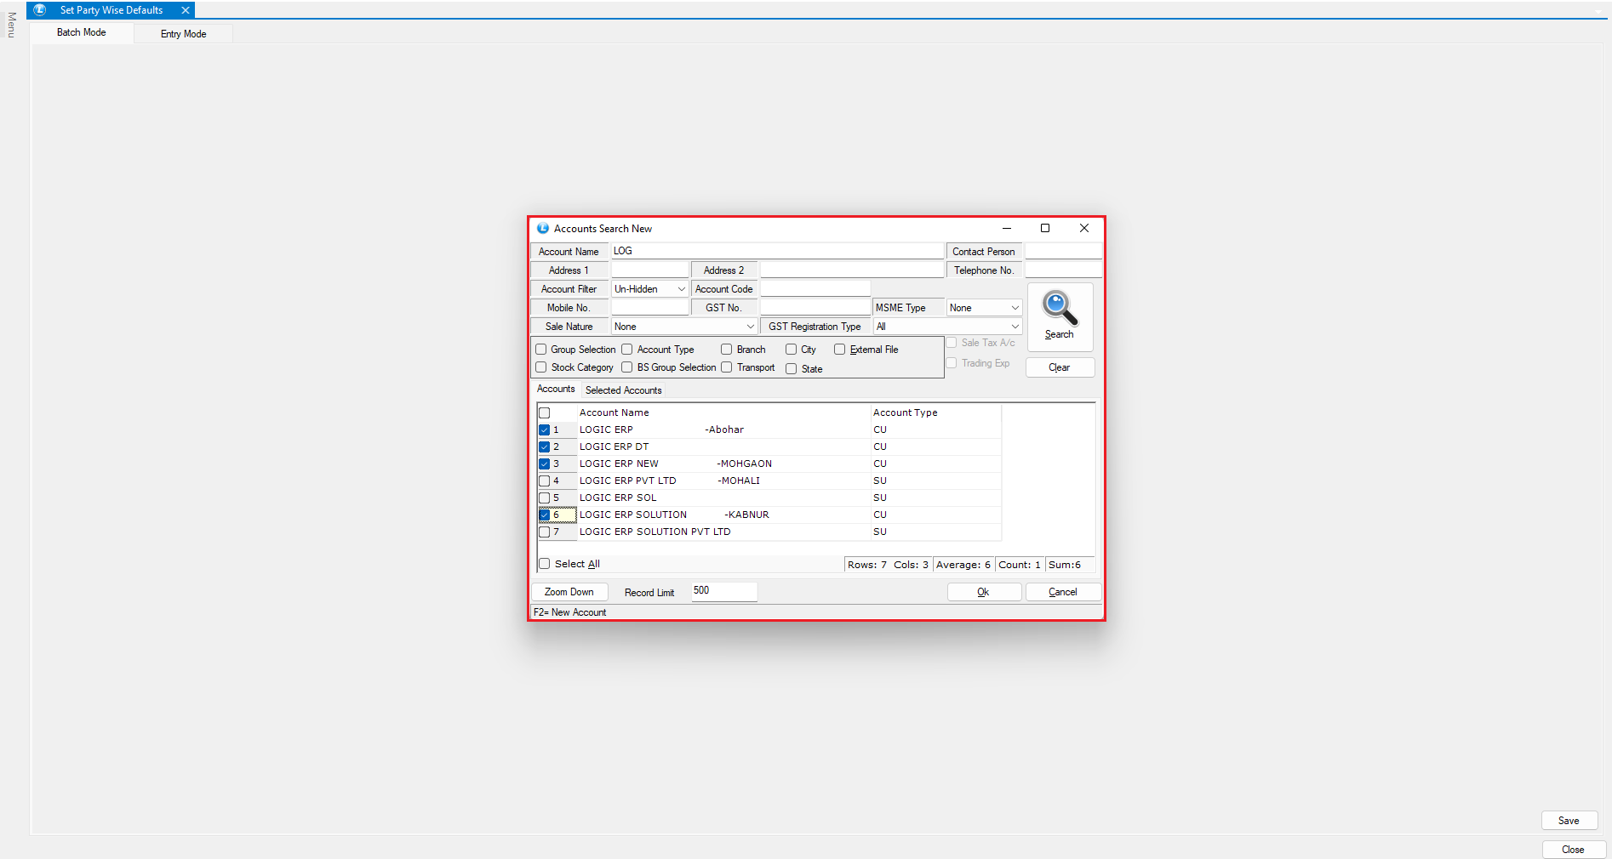The width and height of the screenshot is (1612, 859).
Task: Open the vertical Menu side panel
Action: pos(11,26)
